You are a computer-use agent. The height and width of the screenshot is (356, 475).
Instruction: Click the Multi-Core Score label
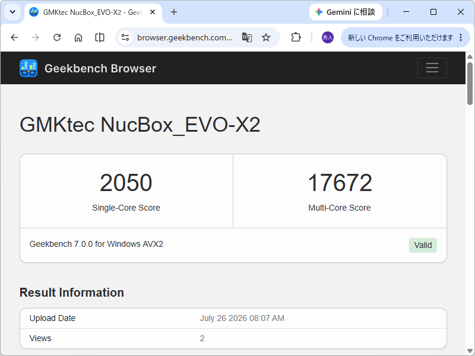click(340, 208)
